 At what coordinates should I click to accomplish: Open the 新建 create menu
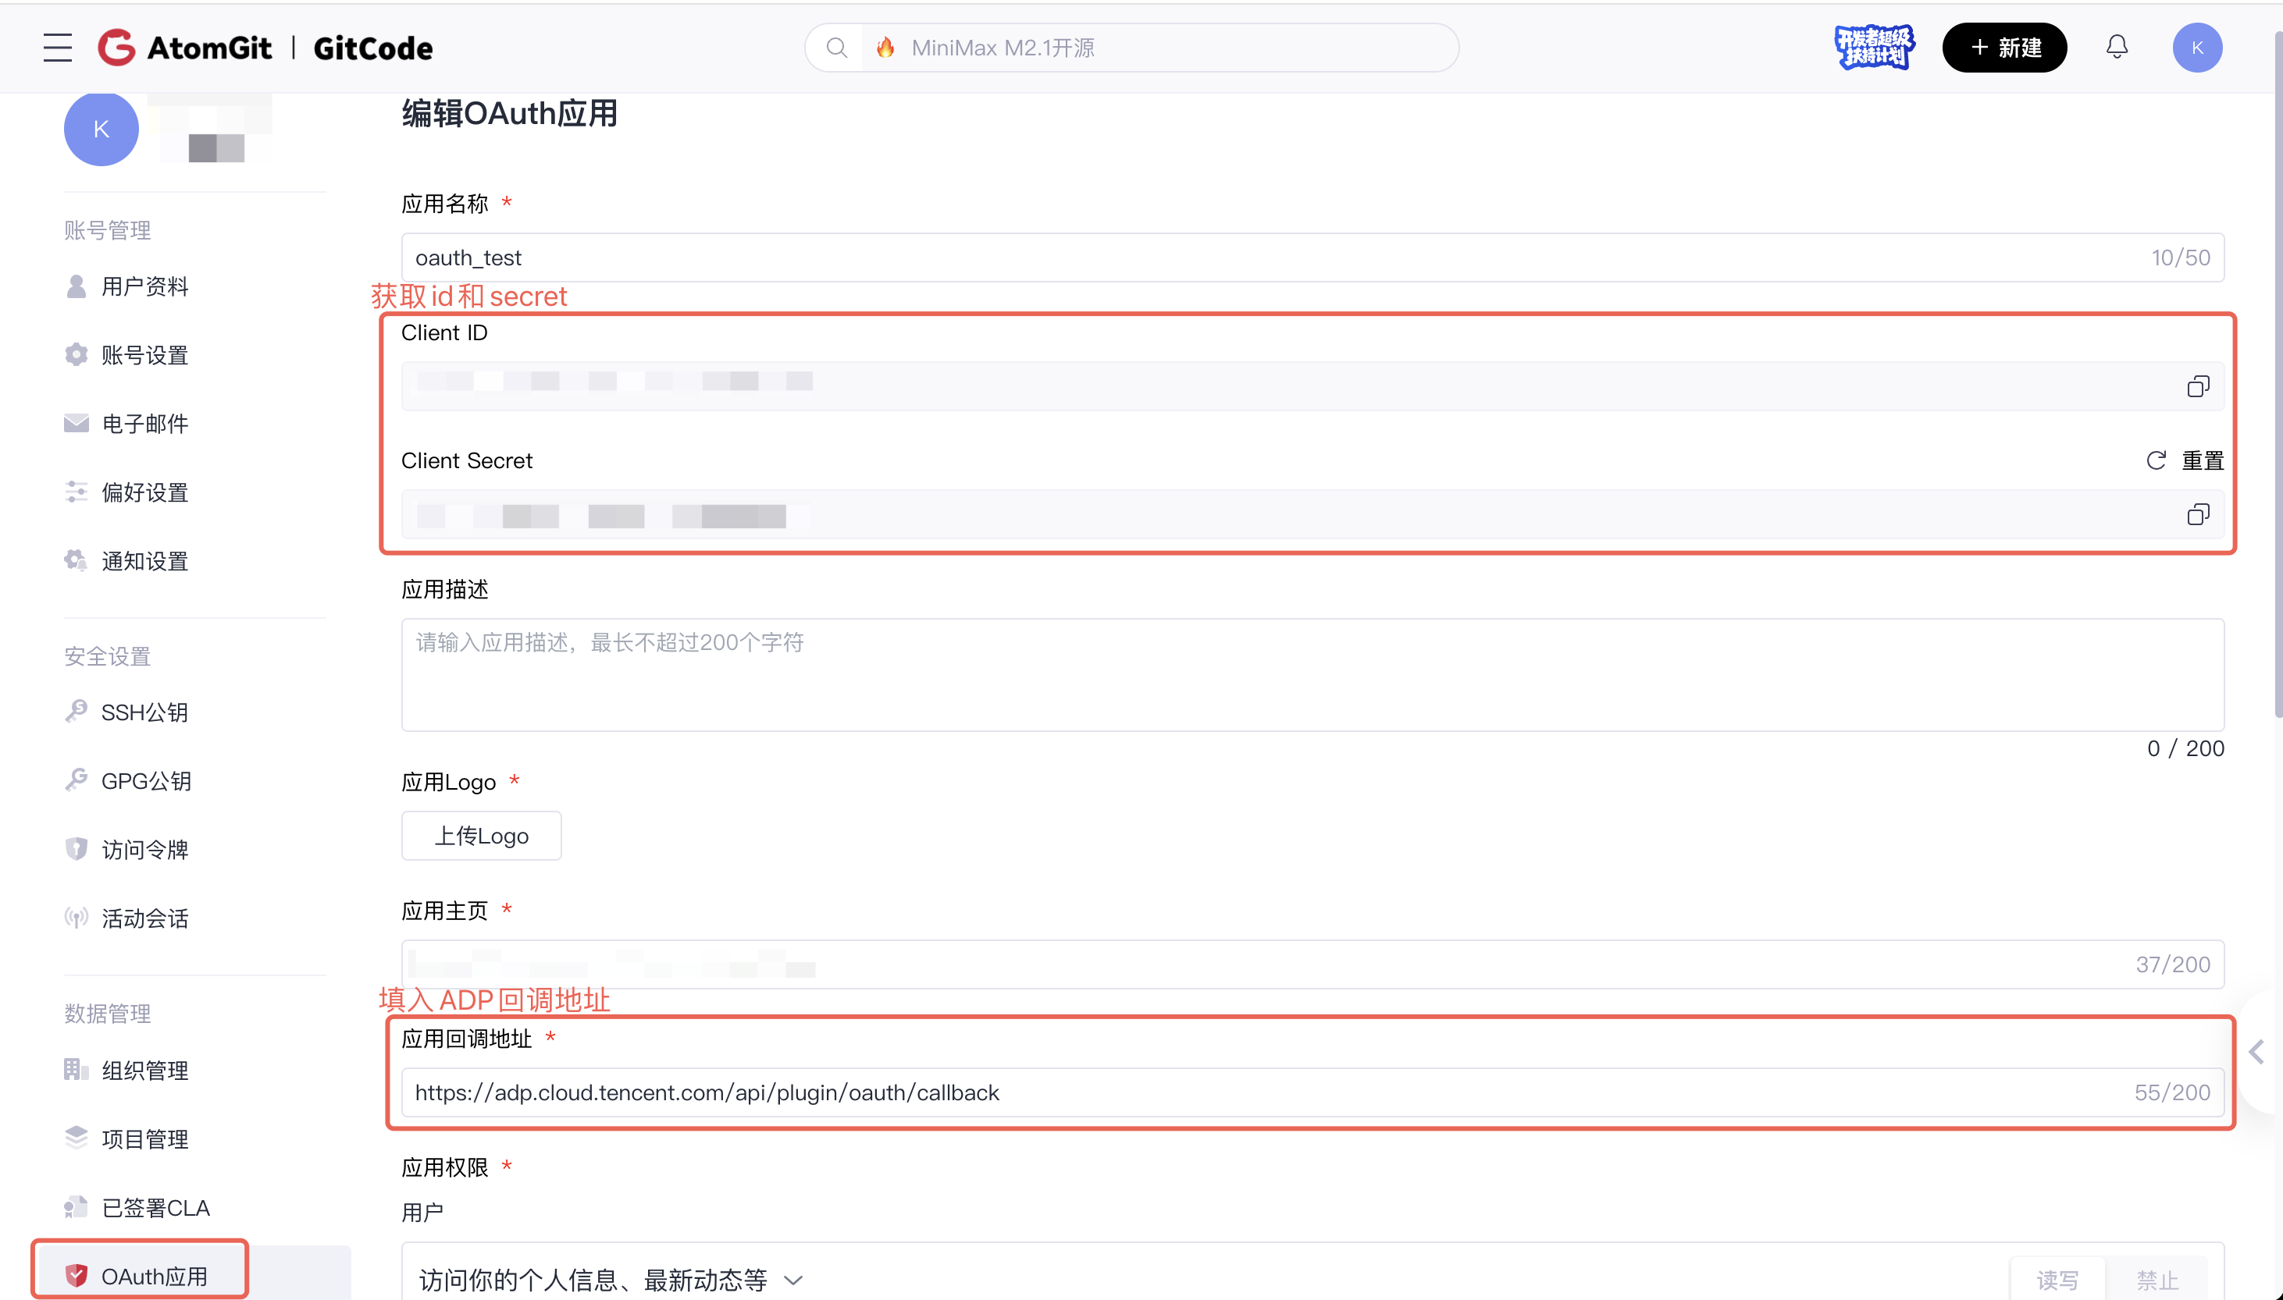coord(2004,48)
